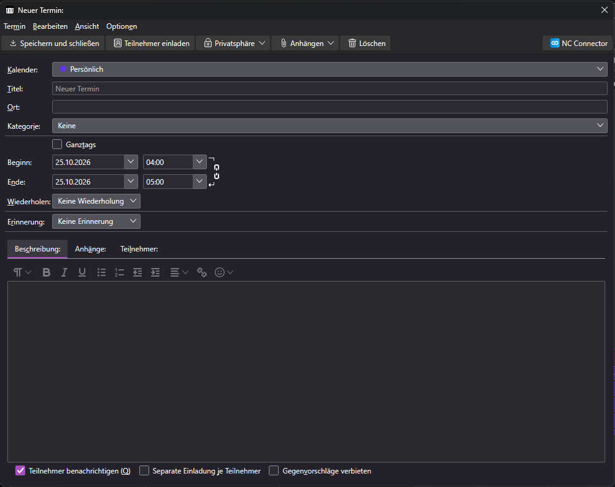Screen dimensions: 615x487
Task: Insert a link in the description
Action: click(x=201, y=272)
